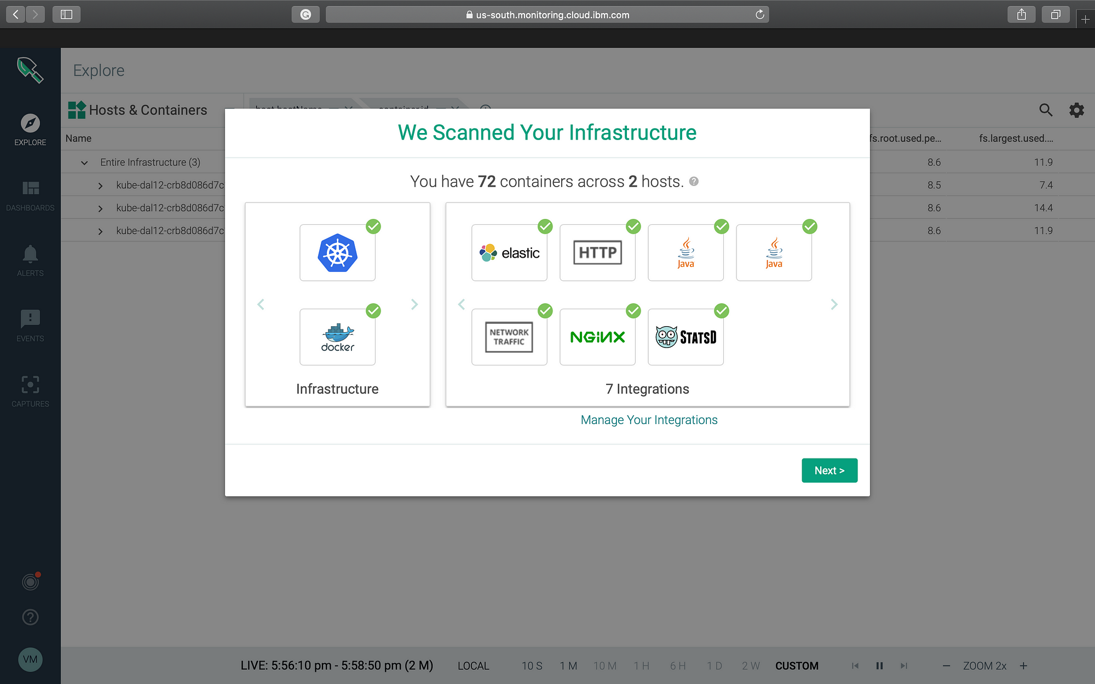Click the browser back button
The height and width of the screenshot is (684, 1095).
16,14
